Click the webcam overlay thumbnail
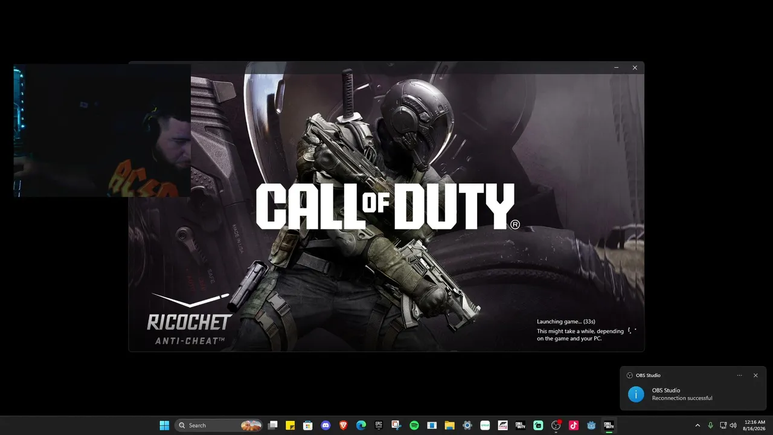773x435 pixels. [x=102, y=130]
